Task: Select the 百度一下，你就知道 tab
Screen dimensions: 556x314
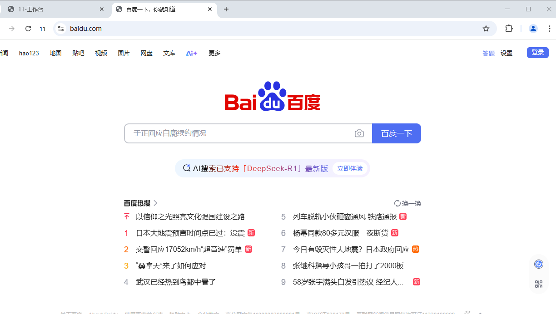Action: 164,9
